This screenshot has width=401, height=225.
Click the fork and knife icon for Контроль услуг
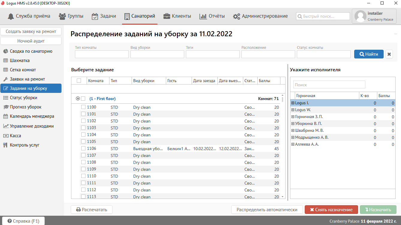click(5, 145)
